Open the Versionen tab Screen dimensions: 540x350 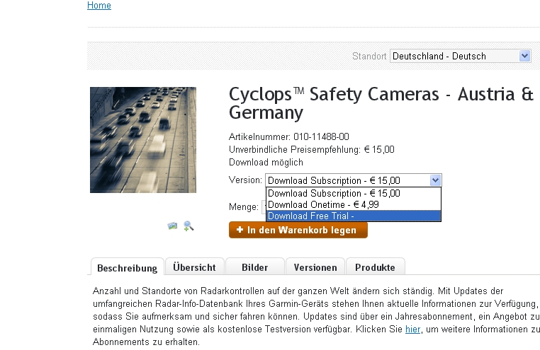[x=315, y=267]
